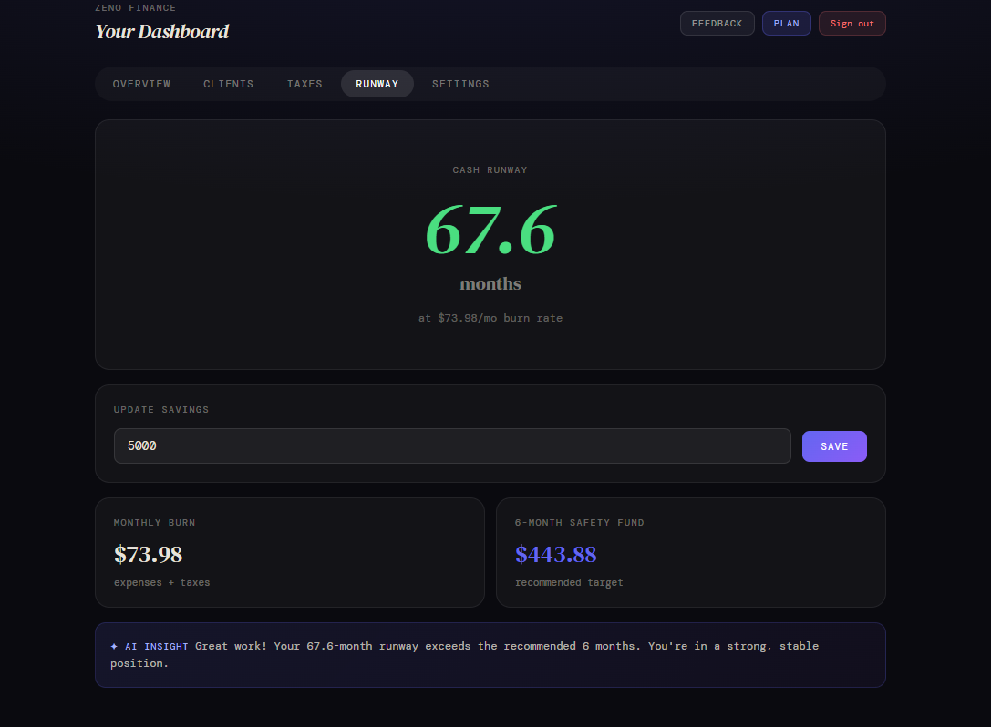
Task: Click the $73.98 monthly burn value
Action: 149,554
